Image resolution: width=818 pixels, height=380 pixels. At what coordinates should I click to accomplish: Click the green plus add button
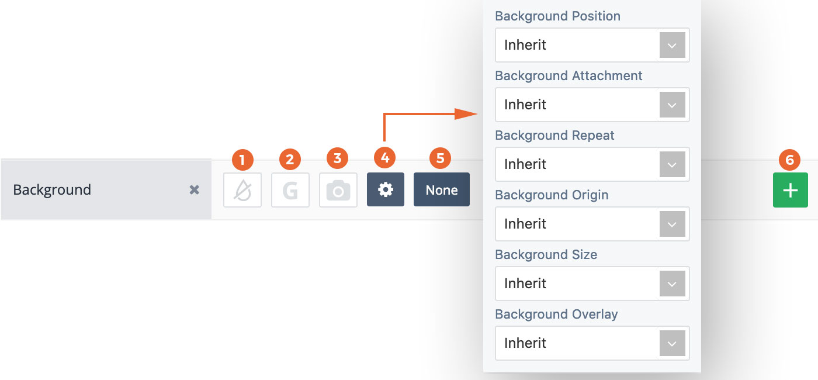click(x=791, y=190)
